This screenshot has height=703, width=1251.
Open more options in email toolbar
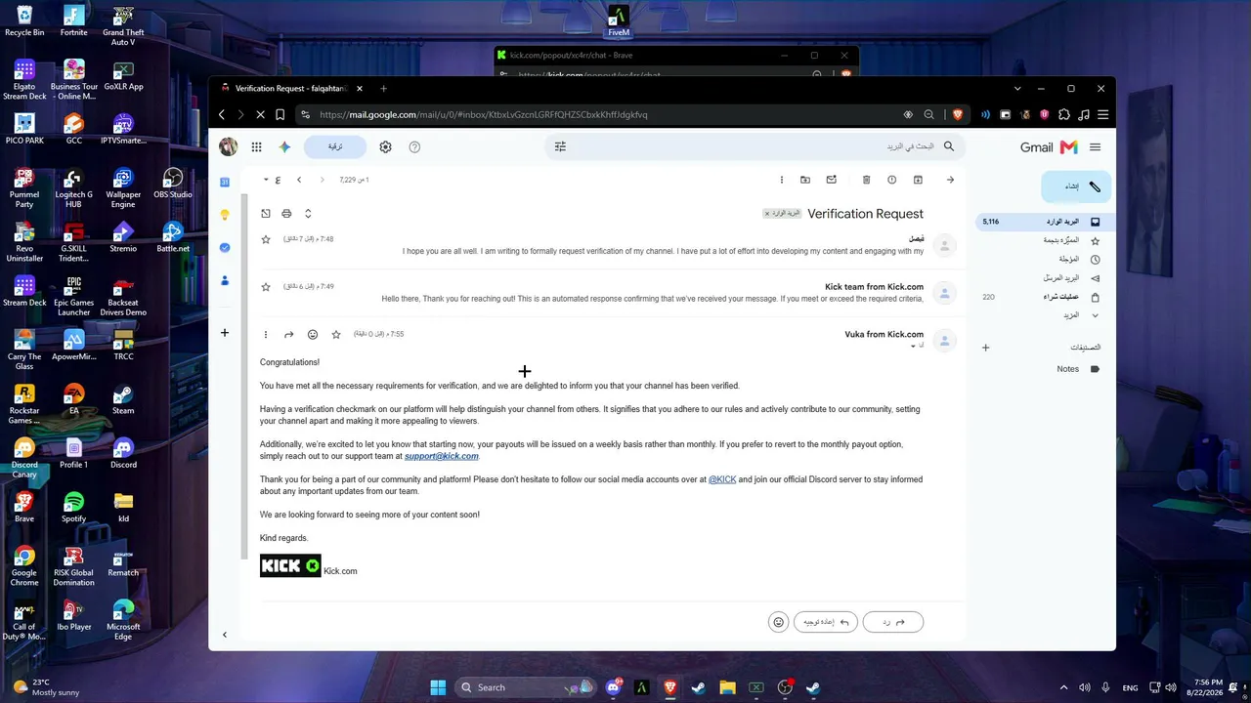[x=781, y=180]
